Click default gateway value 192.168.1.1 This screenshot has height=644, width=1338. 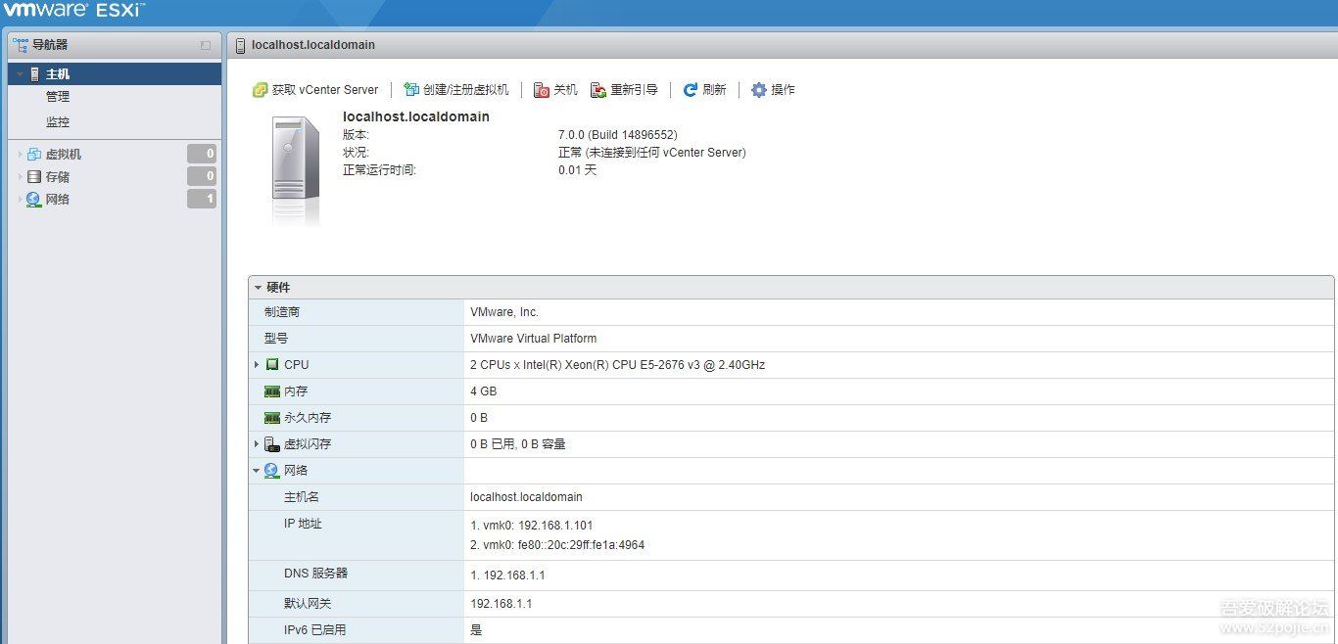502,604
